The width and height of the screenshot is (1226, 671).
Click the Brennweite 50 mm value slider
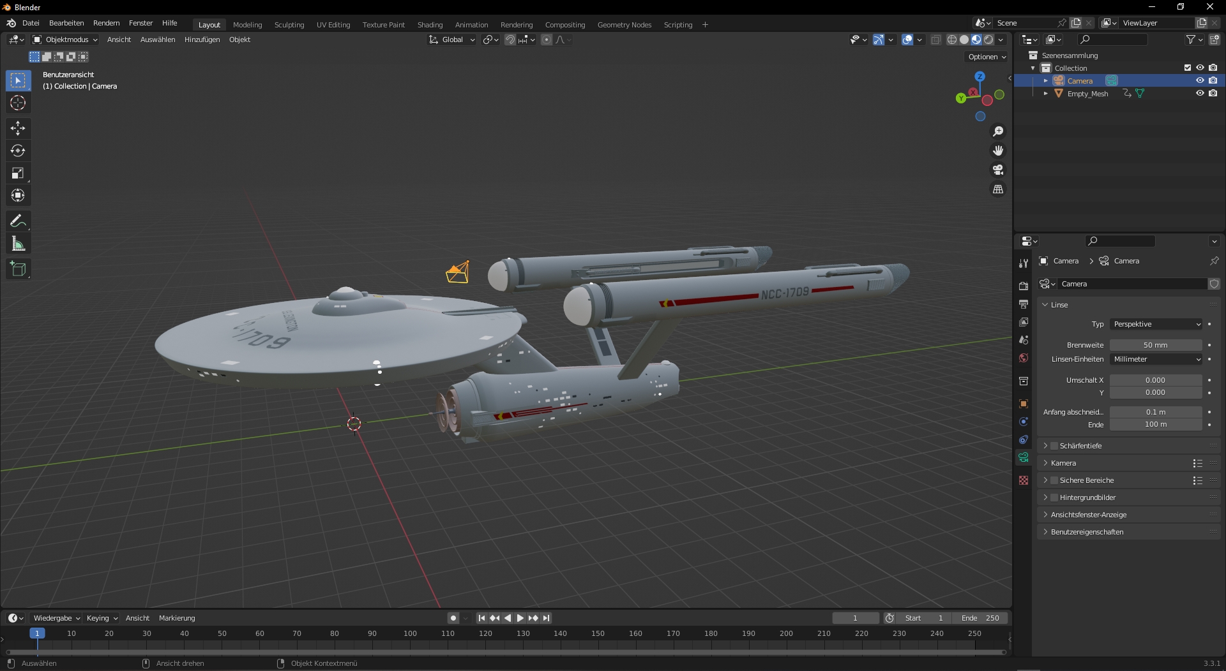point(1156,345)
